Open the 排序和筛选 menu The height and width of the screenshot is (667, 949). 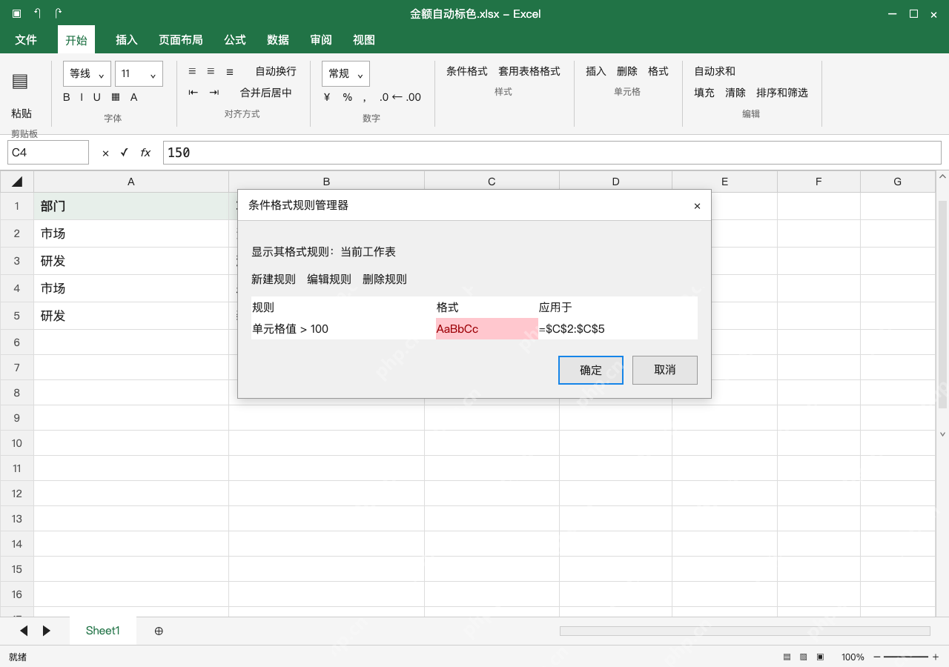[782, 93]
